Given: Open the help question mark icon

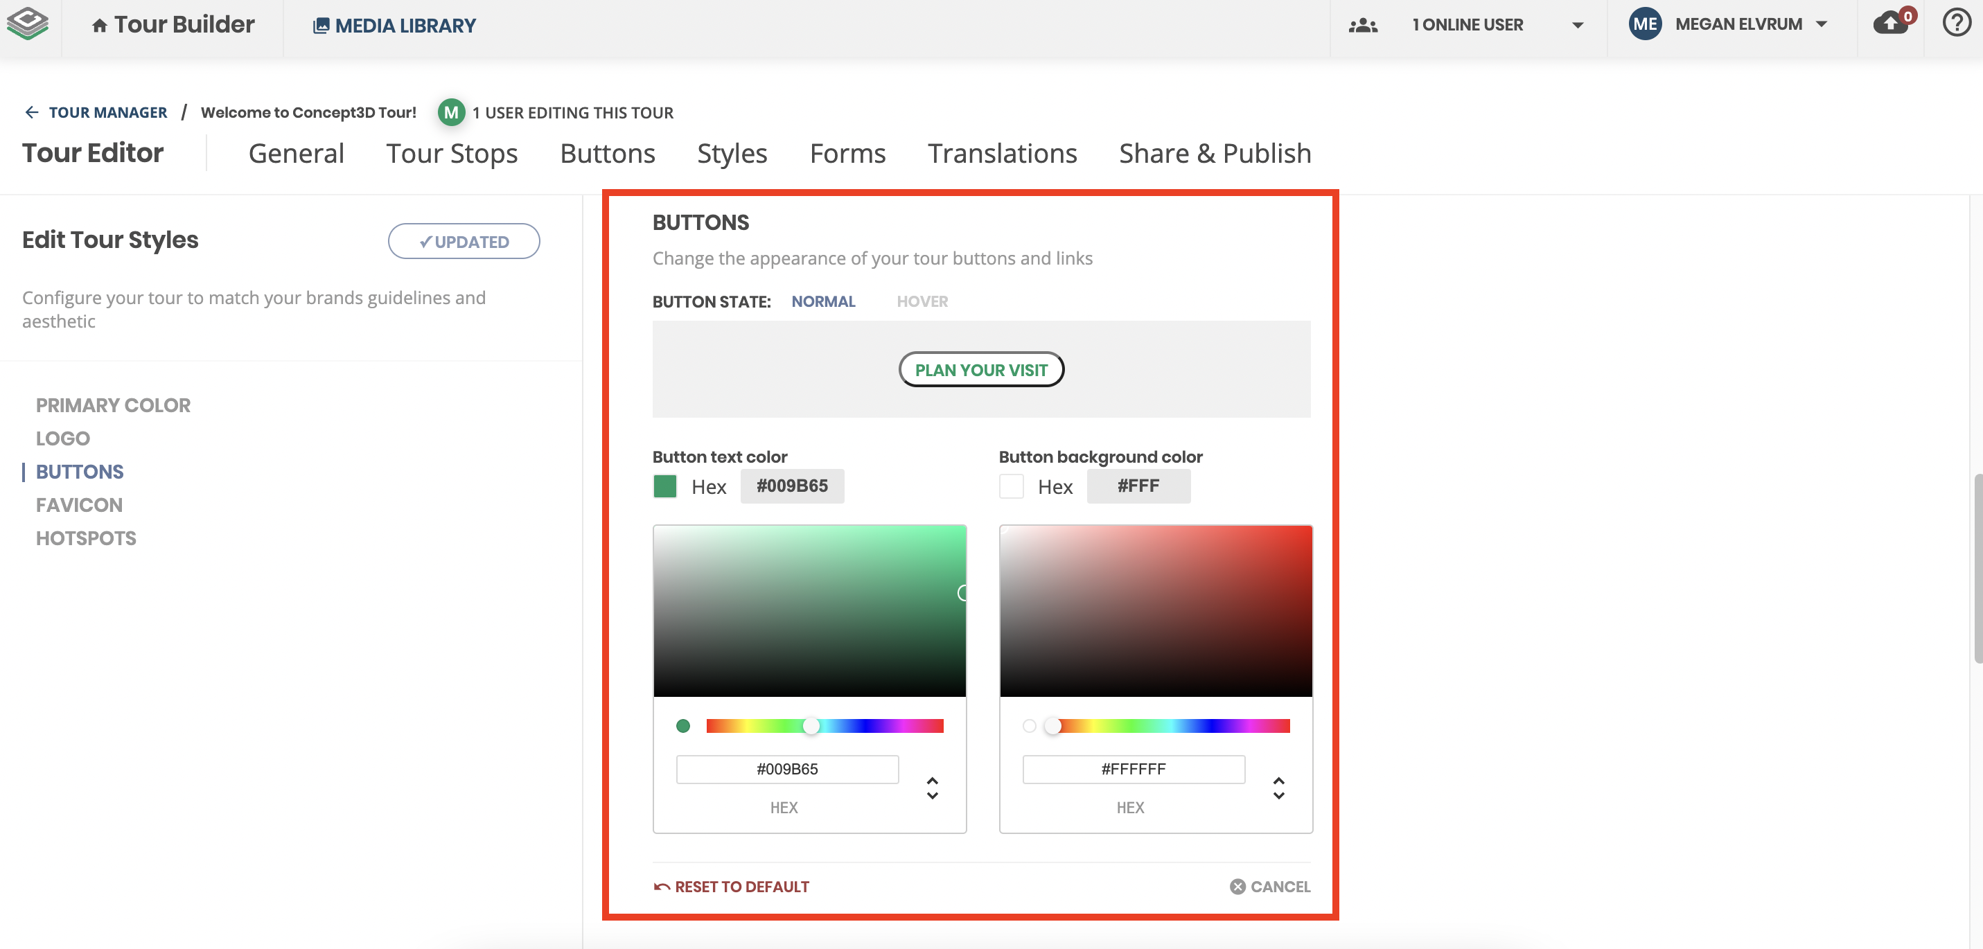Looking at the screenshot, I should point(1956,22).
